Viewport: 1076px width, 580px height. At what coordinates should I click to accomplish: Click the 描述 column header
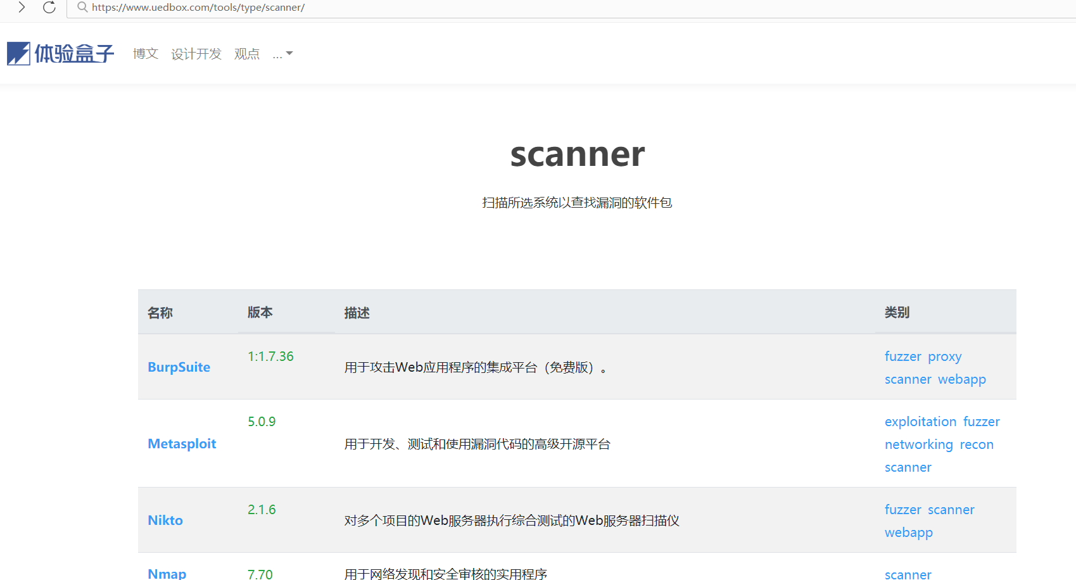[357, 313]
